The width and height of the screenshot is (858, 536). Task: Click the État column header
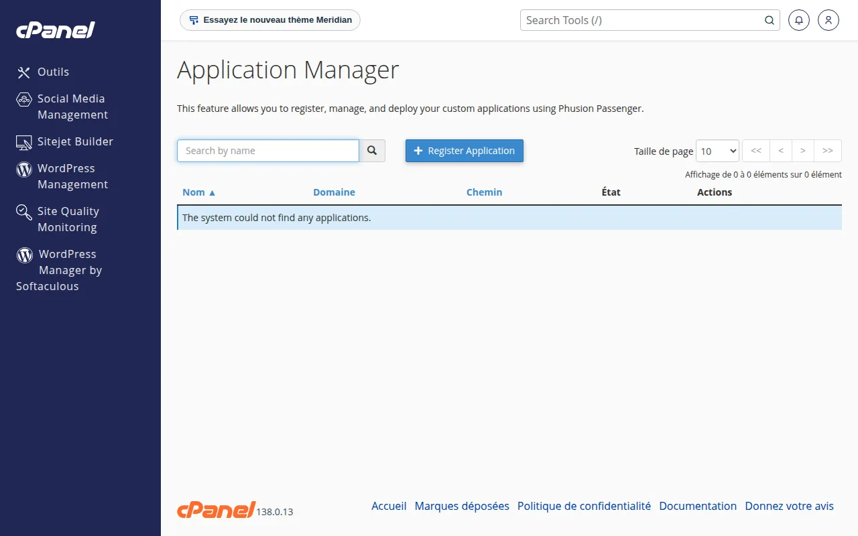(611, 192)
